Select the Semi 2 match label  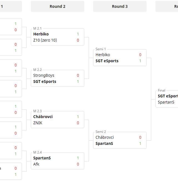101,132
